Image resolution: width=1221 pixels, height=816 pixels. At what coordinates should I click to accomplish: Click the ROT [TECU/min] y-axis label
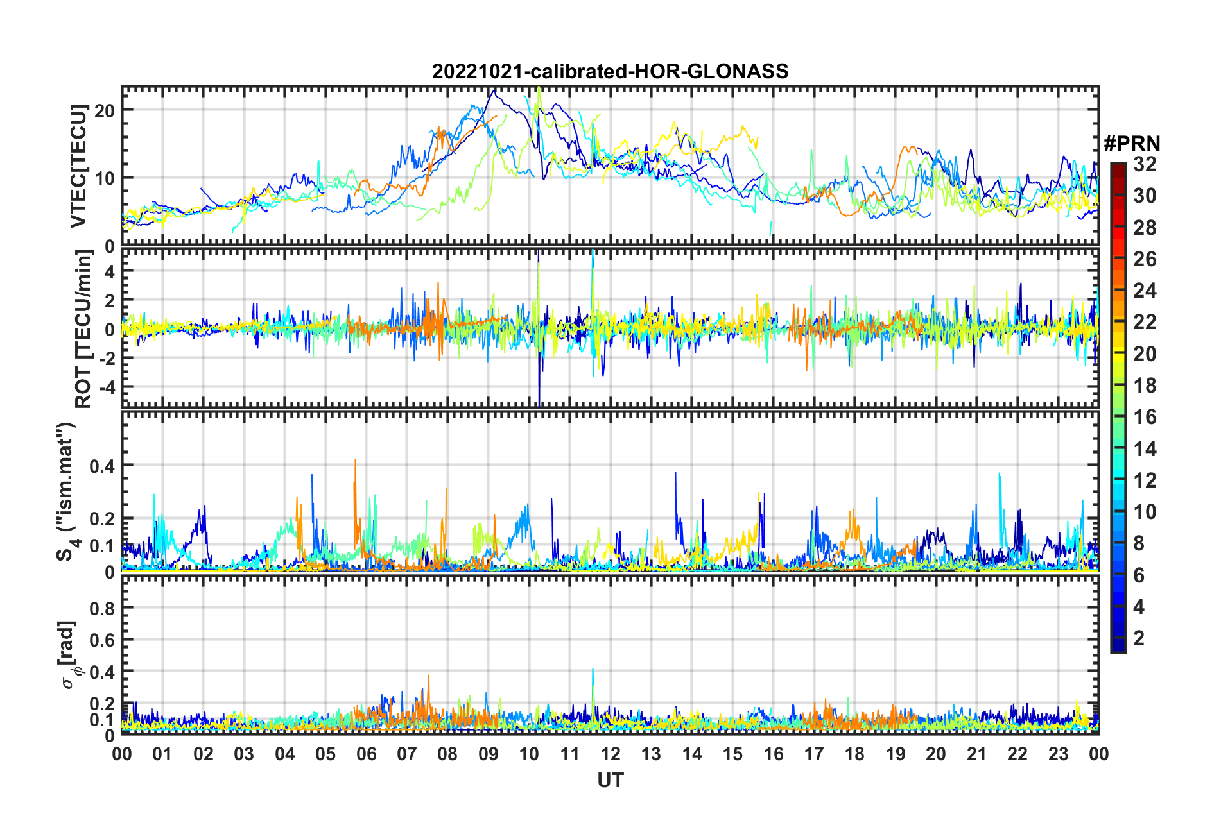click(83, 329)
